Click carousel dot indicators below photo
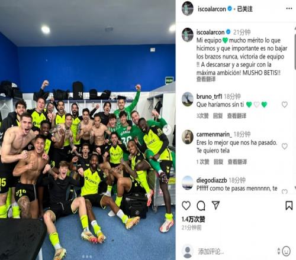Image resolution: width=296 pixels, height=260 pixels. tap(87, 256)
